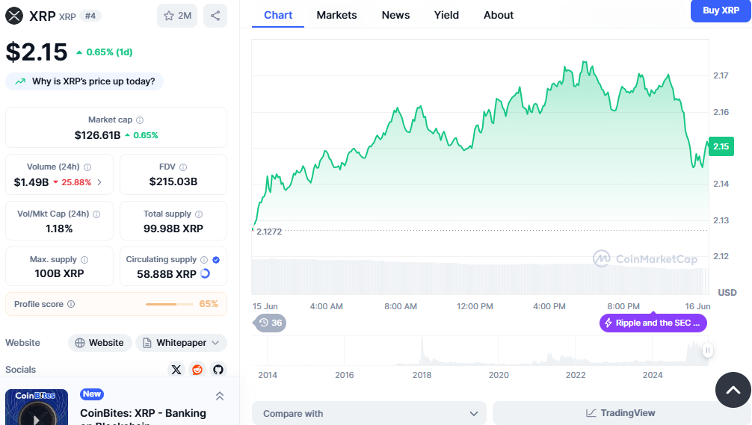The image size is (752, 425).
Task: Click the FDV info icon
Action: [183, 167]
